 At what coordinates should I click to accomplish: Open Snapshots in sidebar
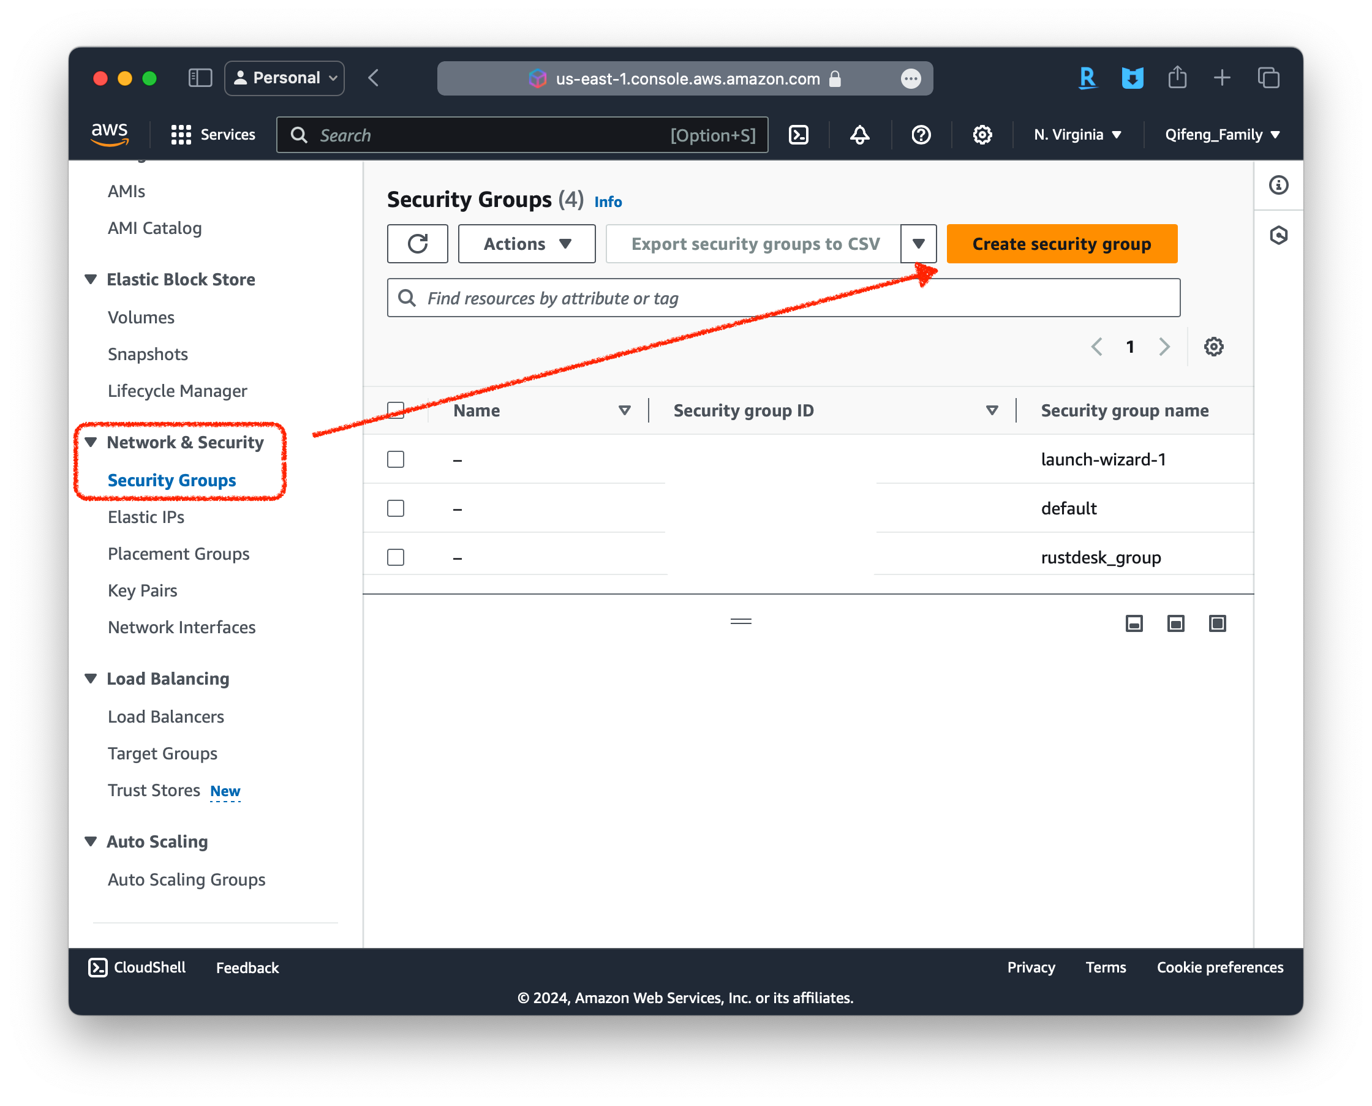(148, 354)
